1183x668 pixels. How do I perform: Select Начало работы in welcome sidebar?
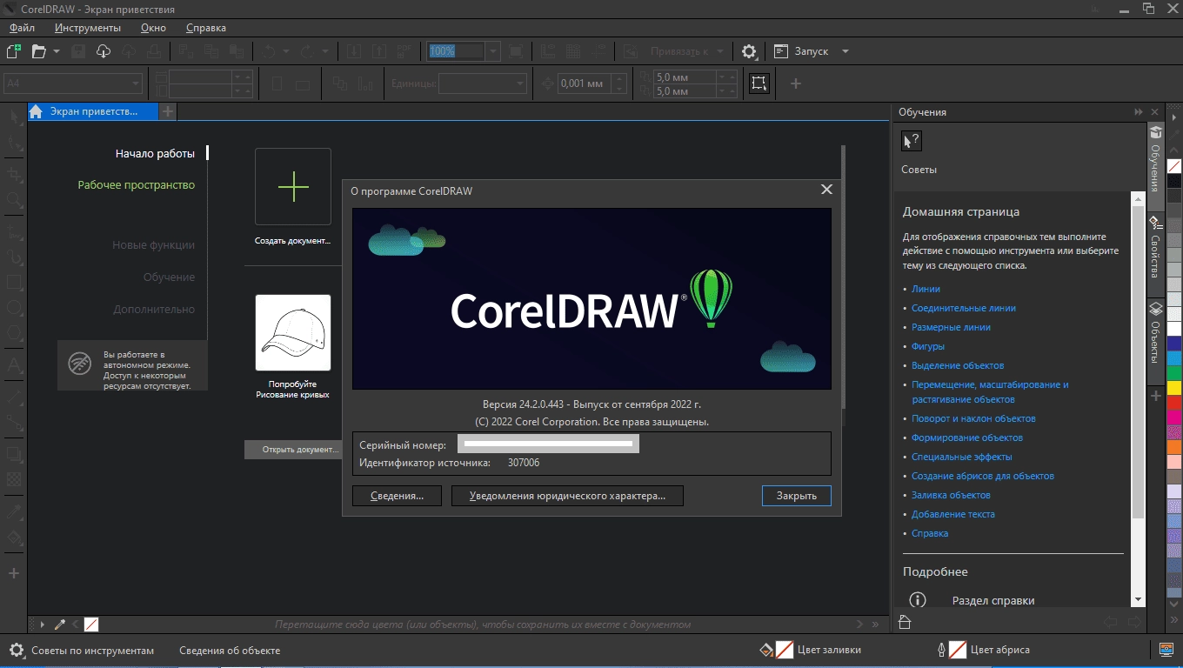[155, 153]
